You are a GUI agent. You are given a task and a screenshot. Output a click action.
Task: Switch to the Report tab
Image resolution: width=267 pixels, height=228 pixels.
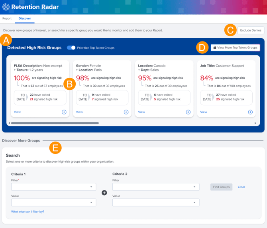click(7, 18)
